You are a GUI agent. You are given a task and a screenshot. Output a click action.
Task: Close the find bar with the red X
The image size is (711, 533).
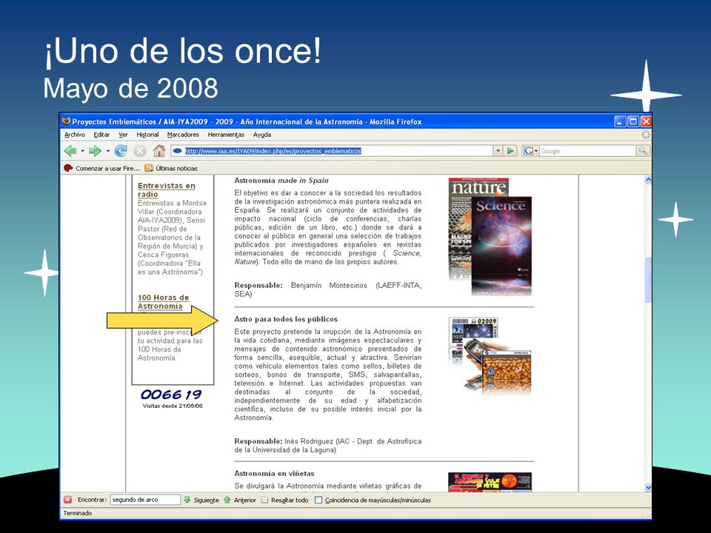coord(67,500)
